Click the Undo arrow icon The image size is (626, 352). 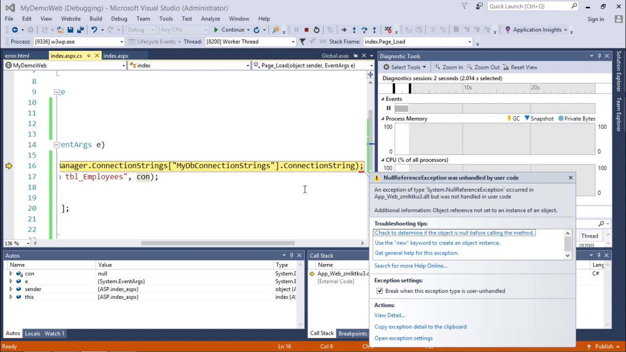94,30
